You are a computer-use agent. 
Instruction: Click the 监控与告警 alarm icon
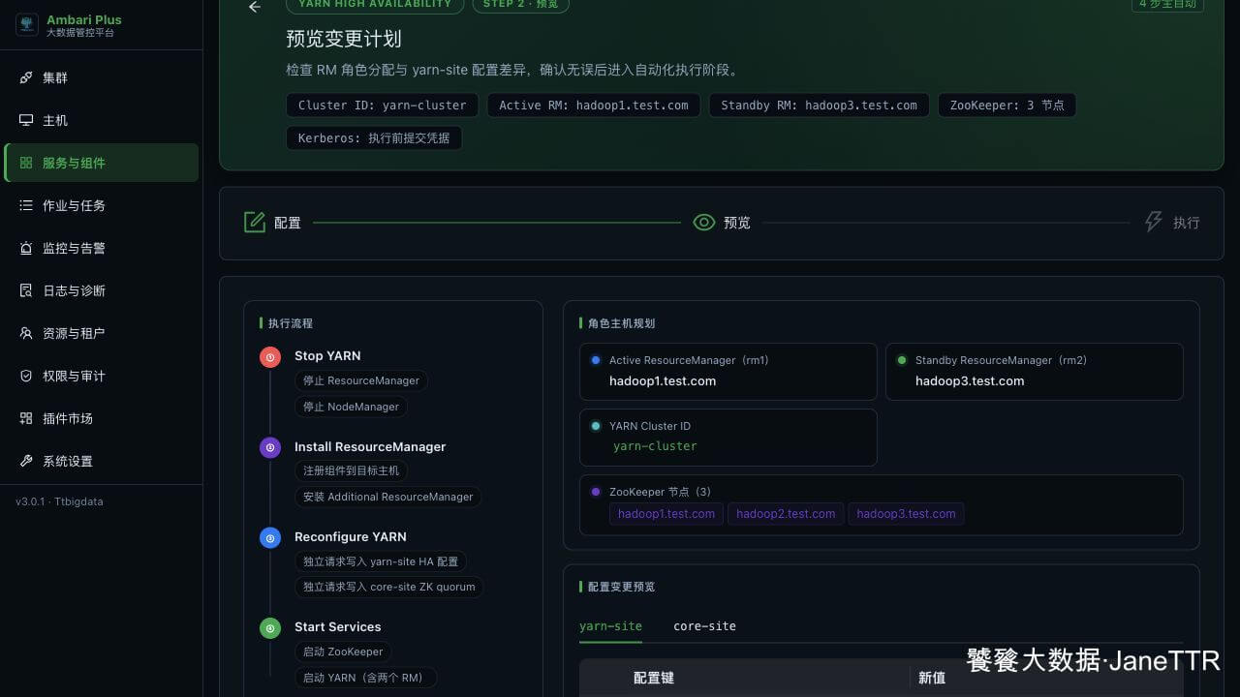[26, 248]
